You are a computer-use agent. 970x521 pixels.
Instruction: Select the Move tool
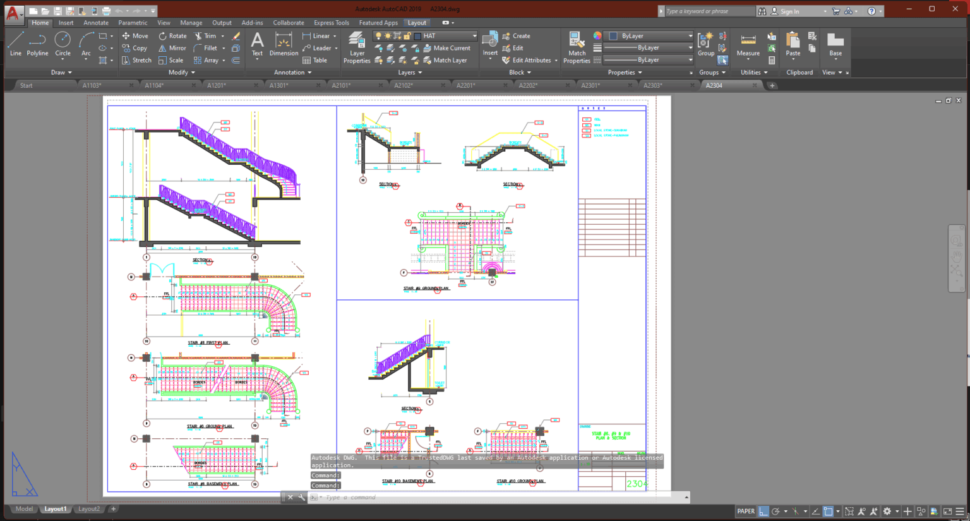[x=136, y=35]
